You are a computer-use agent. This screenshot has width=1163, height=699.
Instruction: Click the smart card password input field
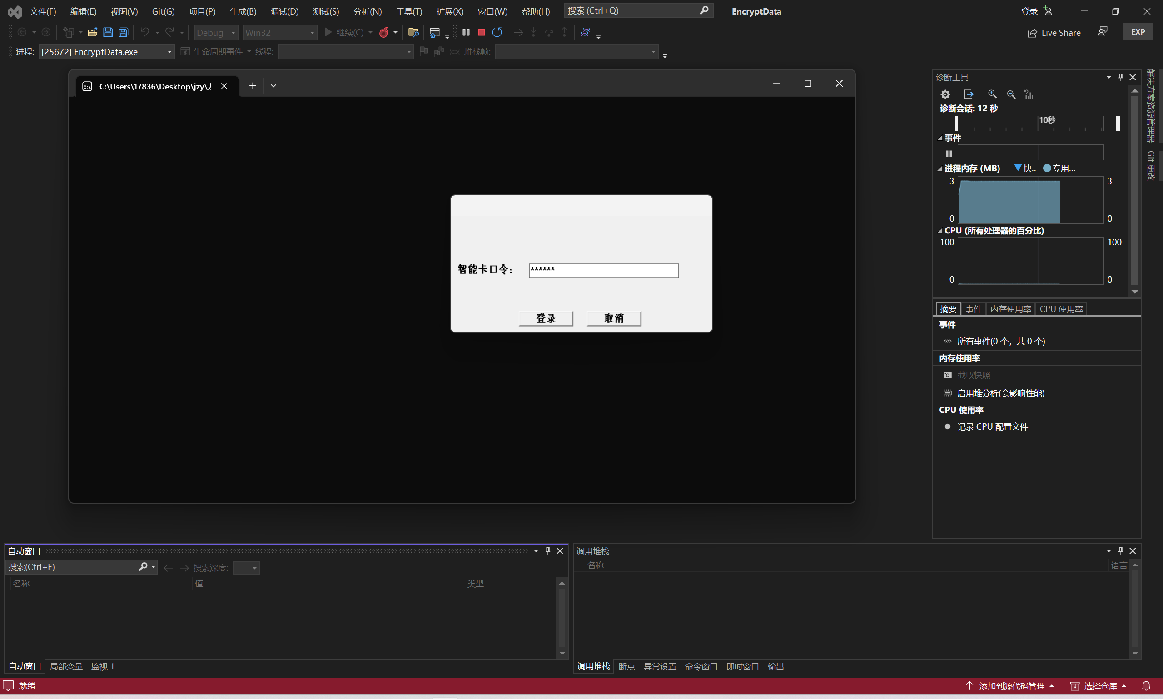[603, 270]
